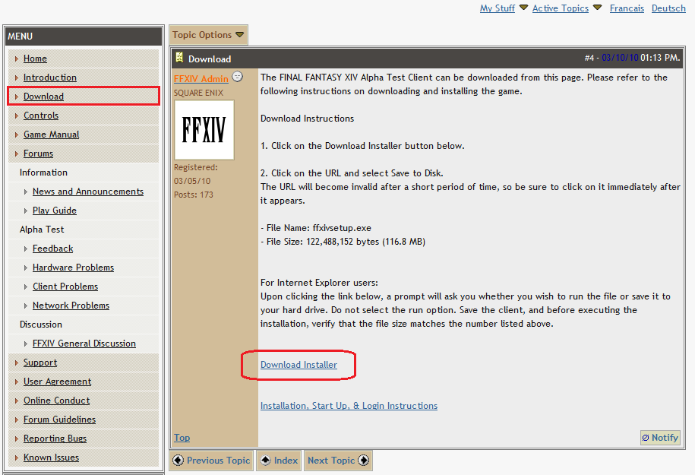Click the 'Discussion' section label
Viewport: 695px width, 475px height.
pyautogui.click(x=41, y=325)
